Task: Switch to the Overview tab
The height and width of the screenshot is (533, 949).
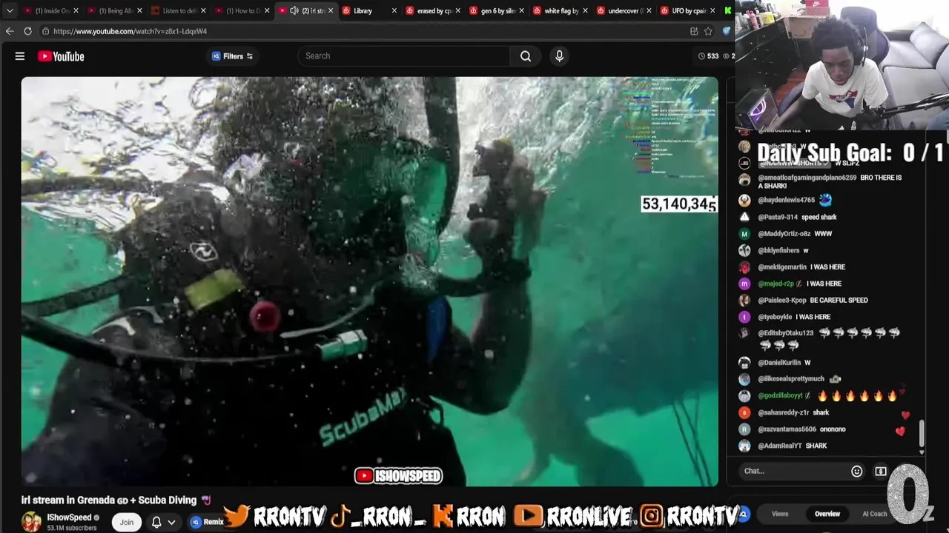Action: 827,514
